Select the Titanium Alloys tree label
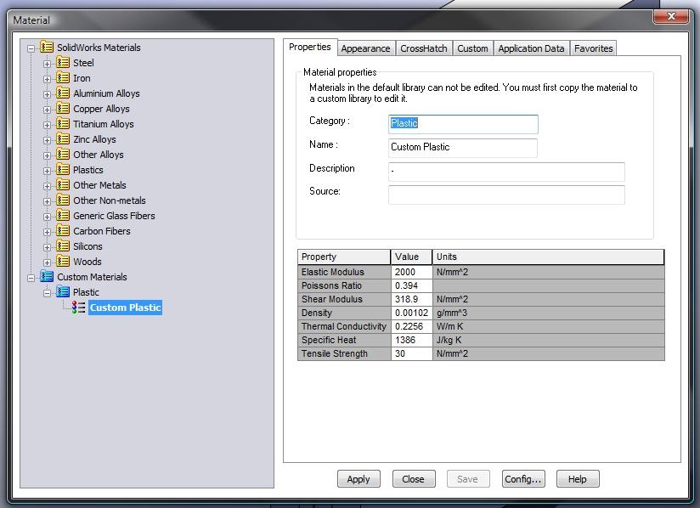 [104, 124]
